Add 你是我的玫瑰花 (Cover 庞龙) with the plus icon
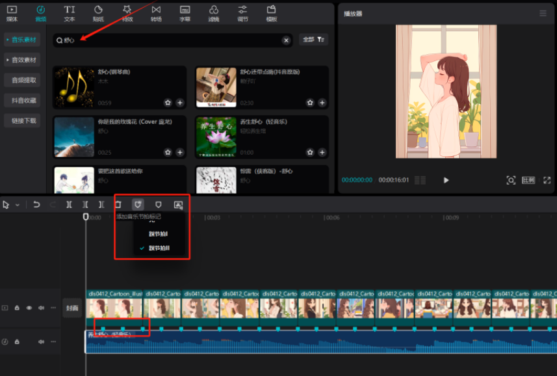This screenshot has height=376, width=557. [x=180, y=152]
